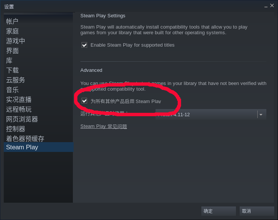
Task: Open the Proton version dropdown arrow
Action: click(x=261, y=114)
